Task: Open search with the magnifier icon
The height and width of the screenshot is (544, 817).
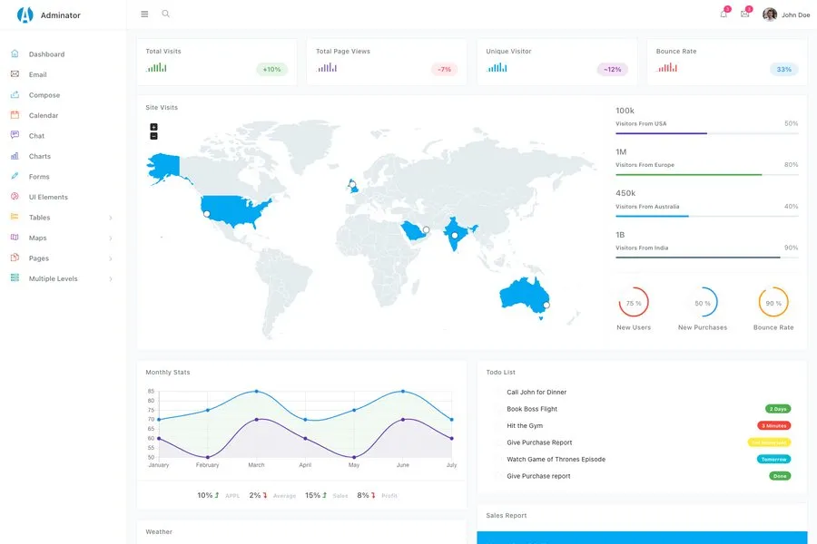Action: tap(165, 15)
